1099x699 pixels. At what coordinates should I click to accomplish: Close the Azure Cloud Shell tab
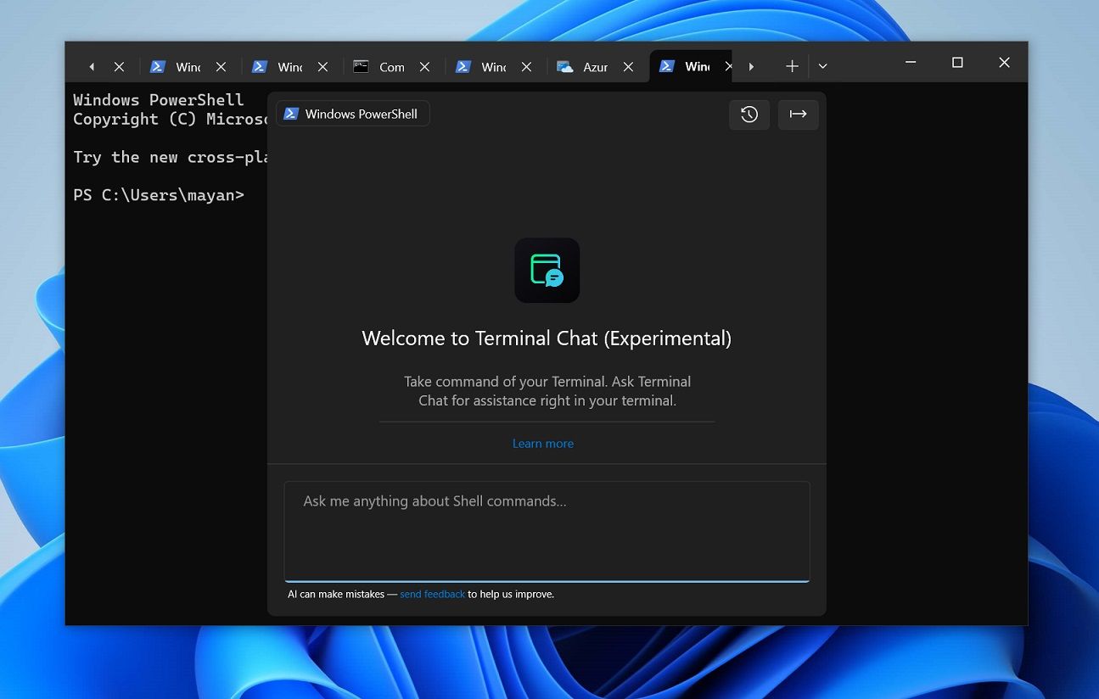[x=628, y=66]
